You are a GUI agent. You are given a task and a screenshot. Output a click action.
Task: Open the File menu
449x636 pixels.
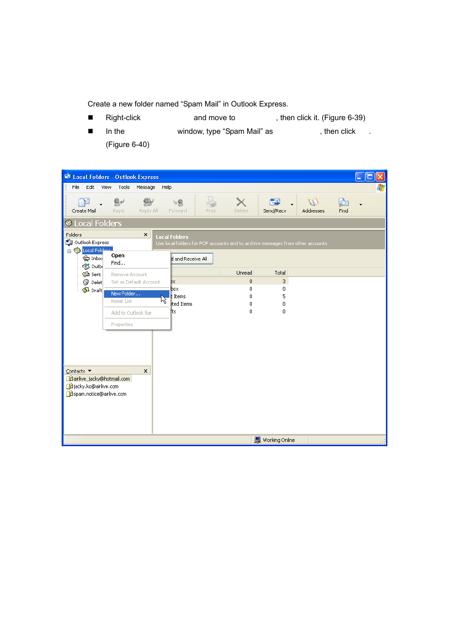point(75,187)
